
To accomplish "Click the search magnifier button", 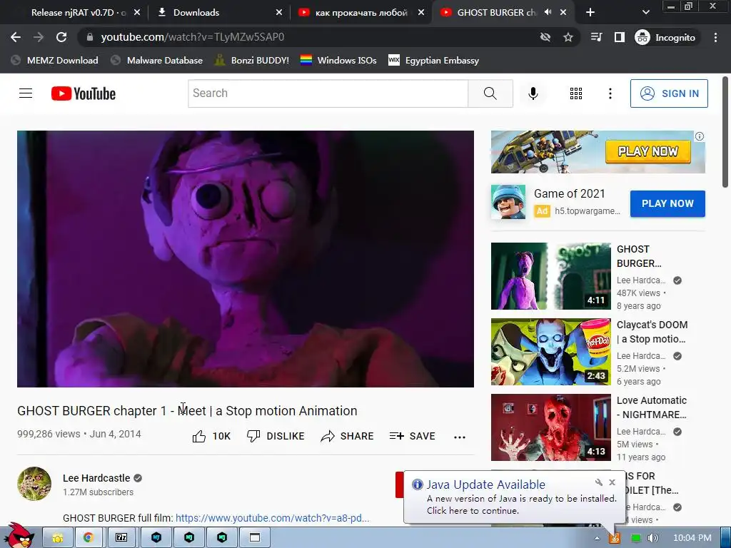I will [x=490, y=93].
